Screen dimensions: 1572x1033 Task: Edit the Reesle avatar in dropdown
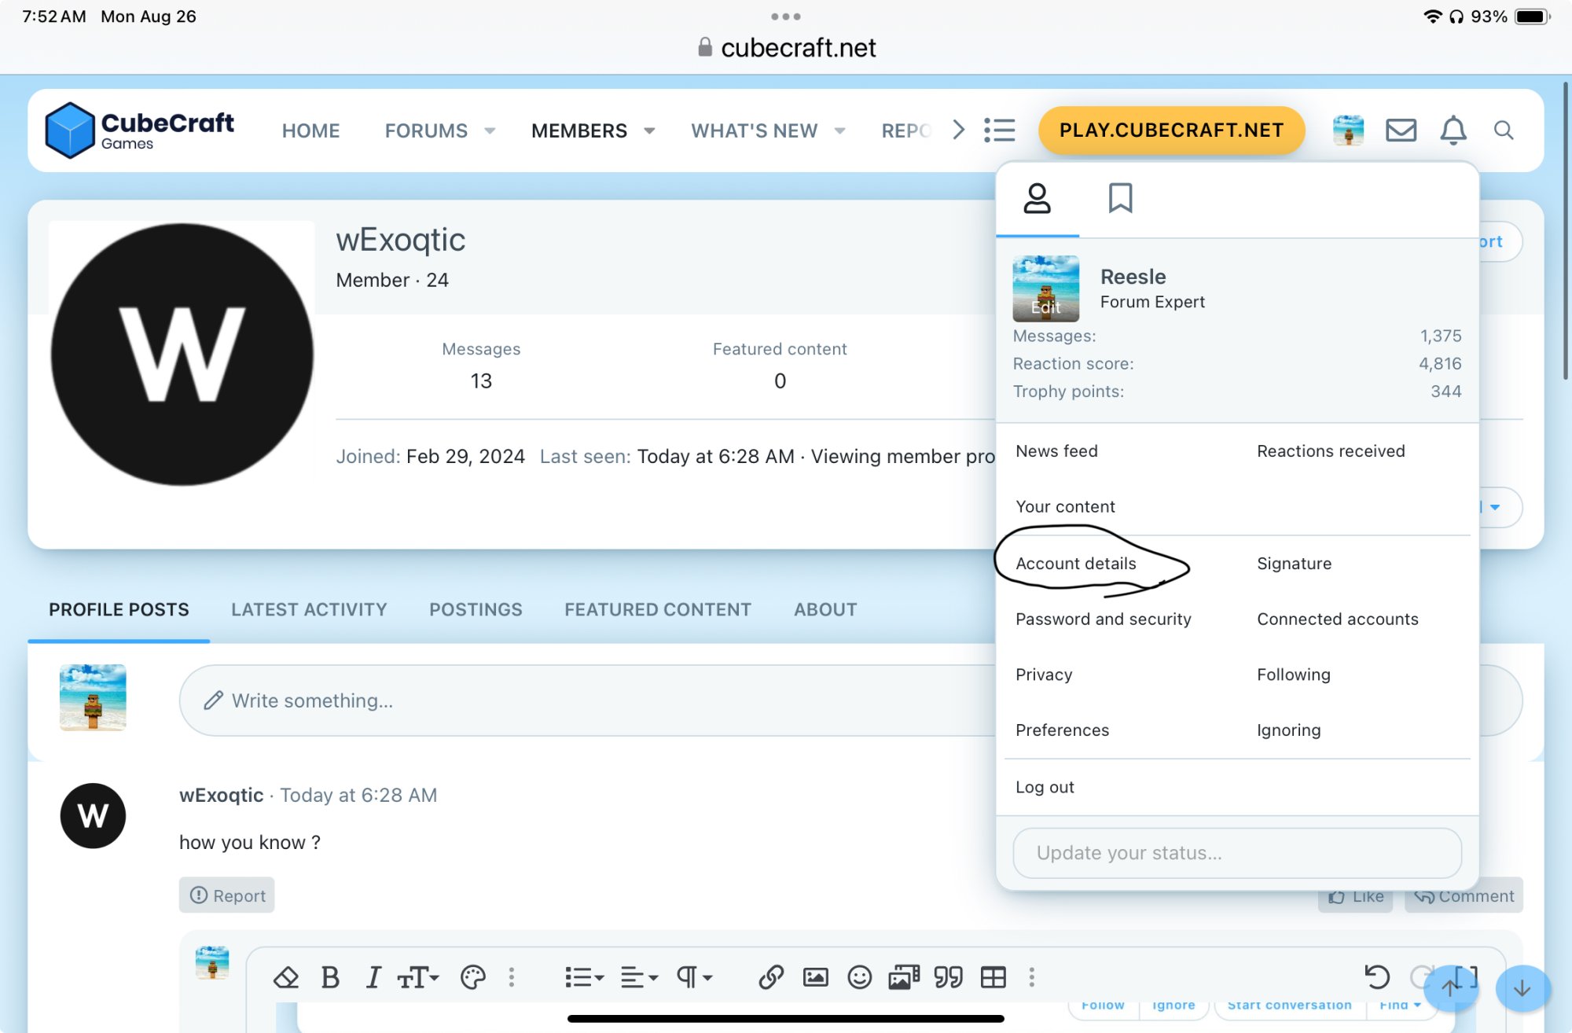click(1045, 289)
